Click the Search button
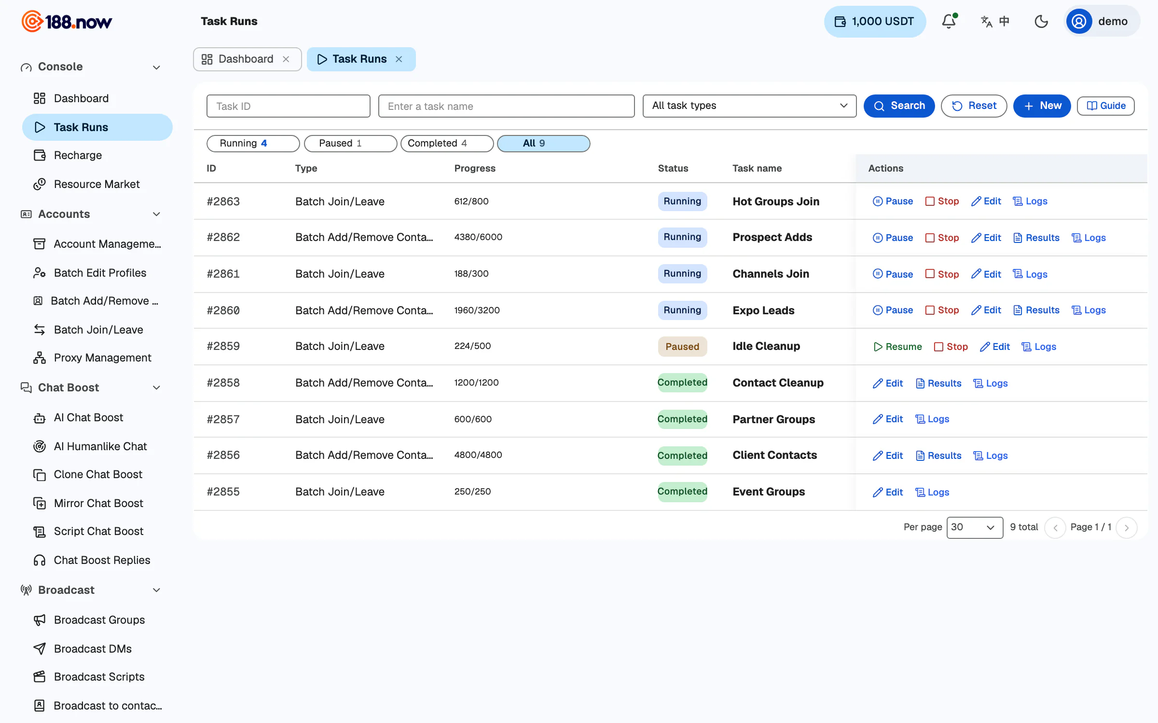 point(899,106)
